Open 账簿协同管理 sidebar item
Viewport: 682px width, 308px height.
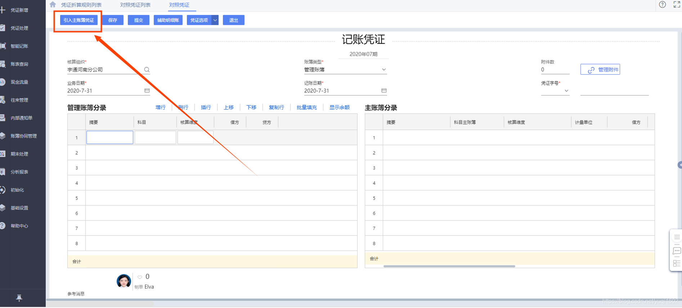click(24, 136)
